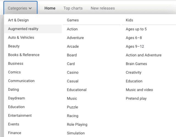The image size is (176, 137).
Task: Switch to Top charts tab
Action: click(73, 8)
